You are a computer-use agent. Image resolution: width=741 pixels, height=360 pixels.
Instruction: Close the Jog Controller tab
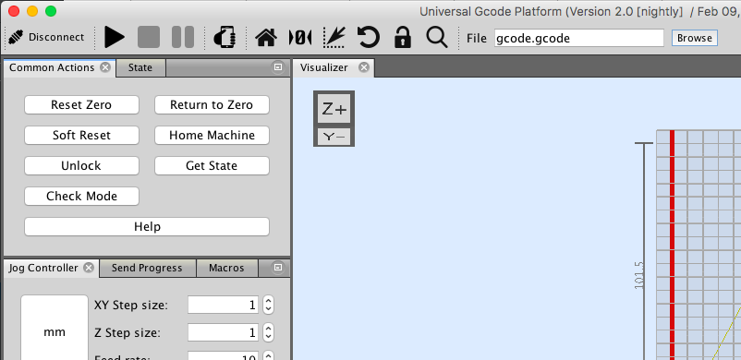point(89,268)
